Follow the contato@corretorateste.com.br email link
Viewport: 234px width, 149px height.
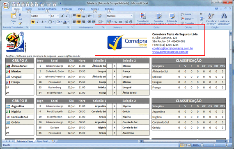172,48
